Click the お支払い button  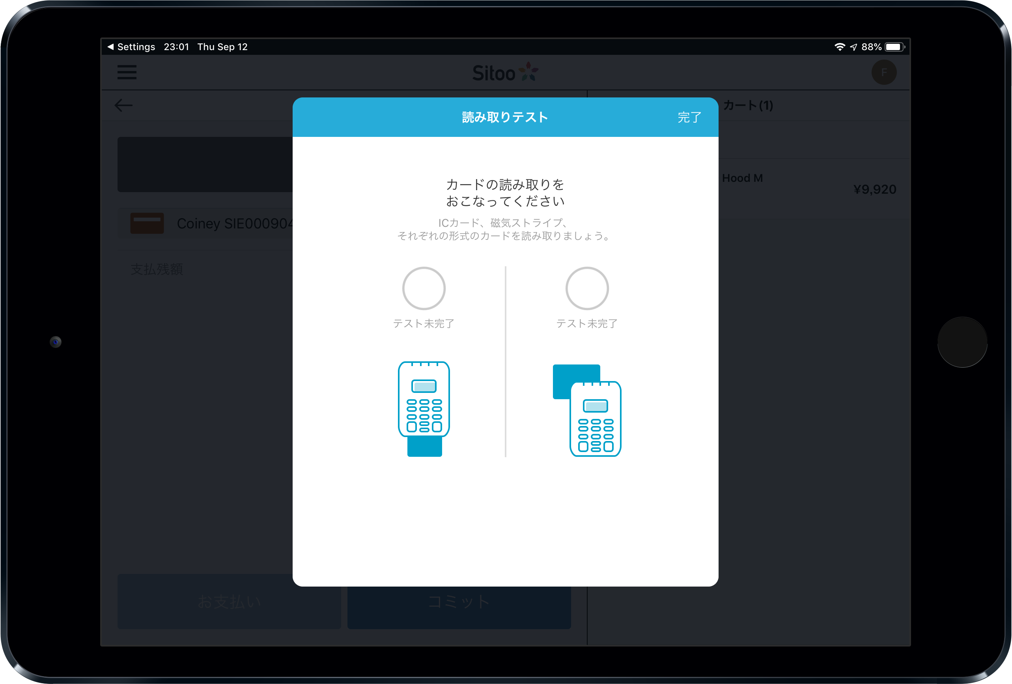230,602
